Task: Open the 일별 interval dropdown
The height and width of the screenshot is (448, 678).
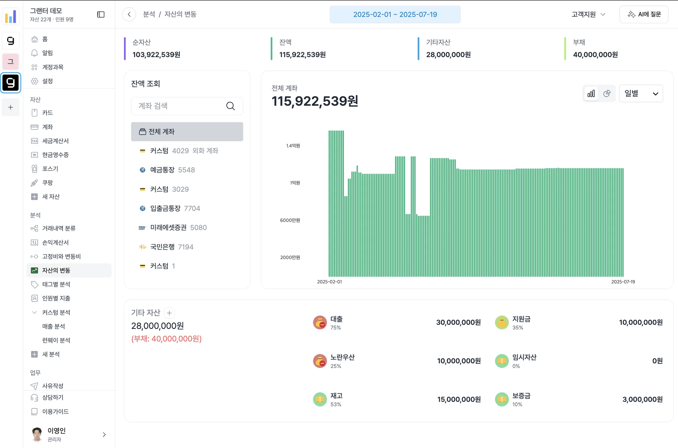Action: click(x=641, y=94)
